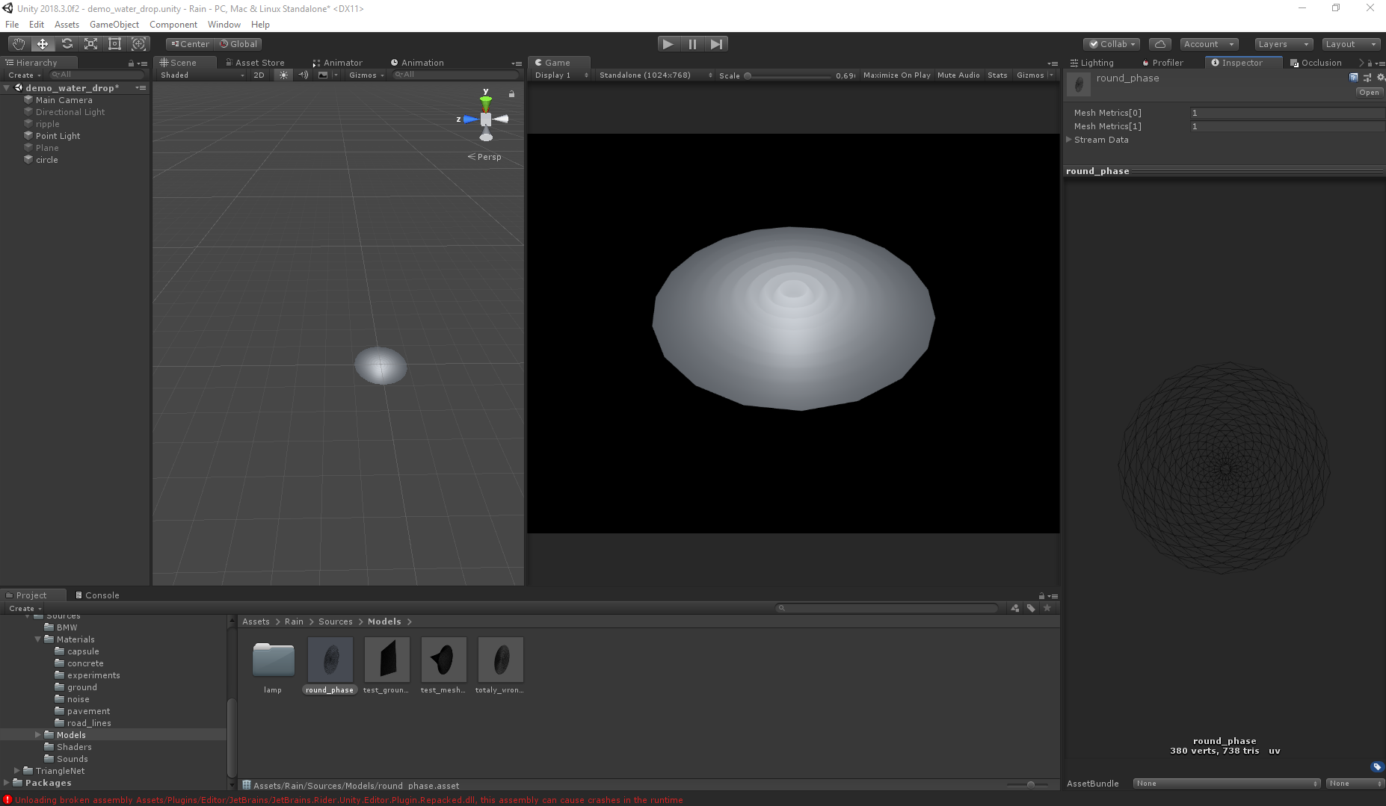Screen dimensions: 1386x806
Task: Click the Project search field
Action: tap(887, 608)
